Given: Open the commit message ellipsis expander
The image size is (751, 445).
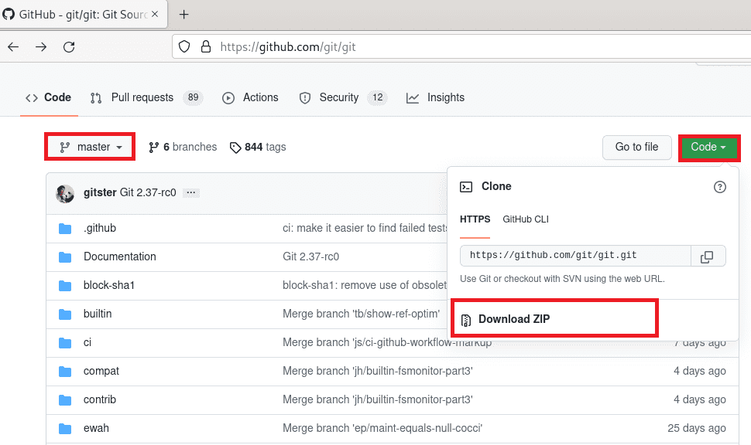Looking at the screenshot, I should point(190,194).
